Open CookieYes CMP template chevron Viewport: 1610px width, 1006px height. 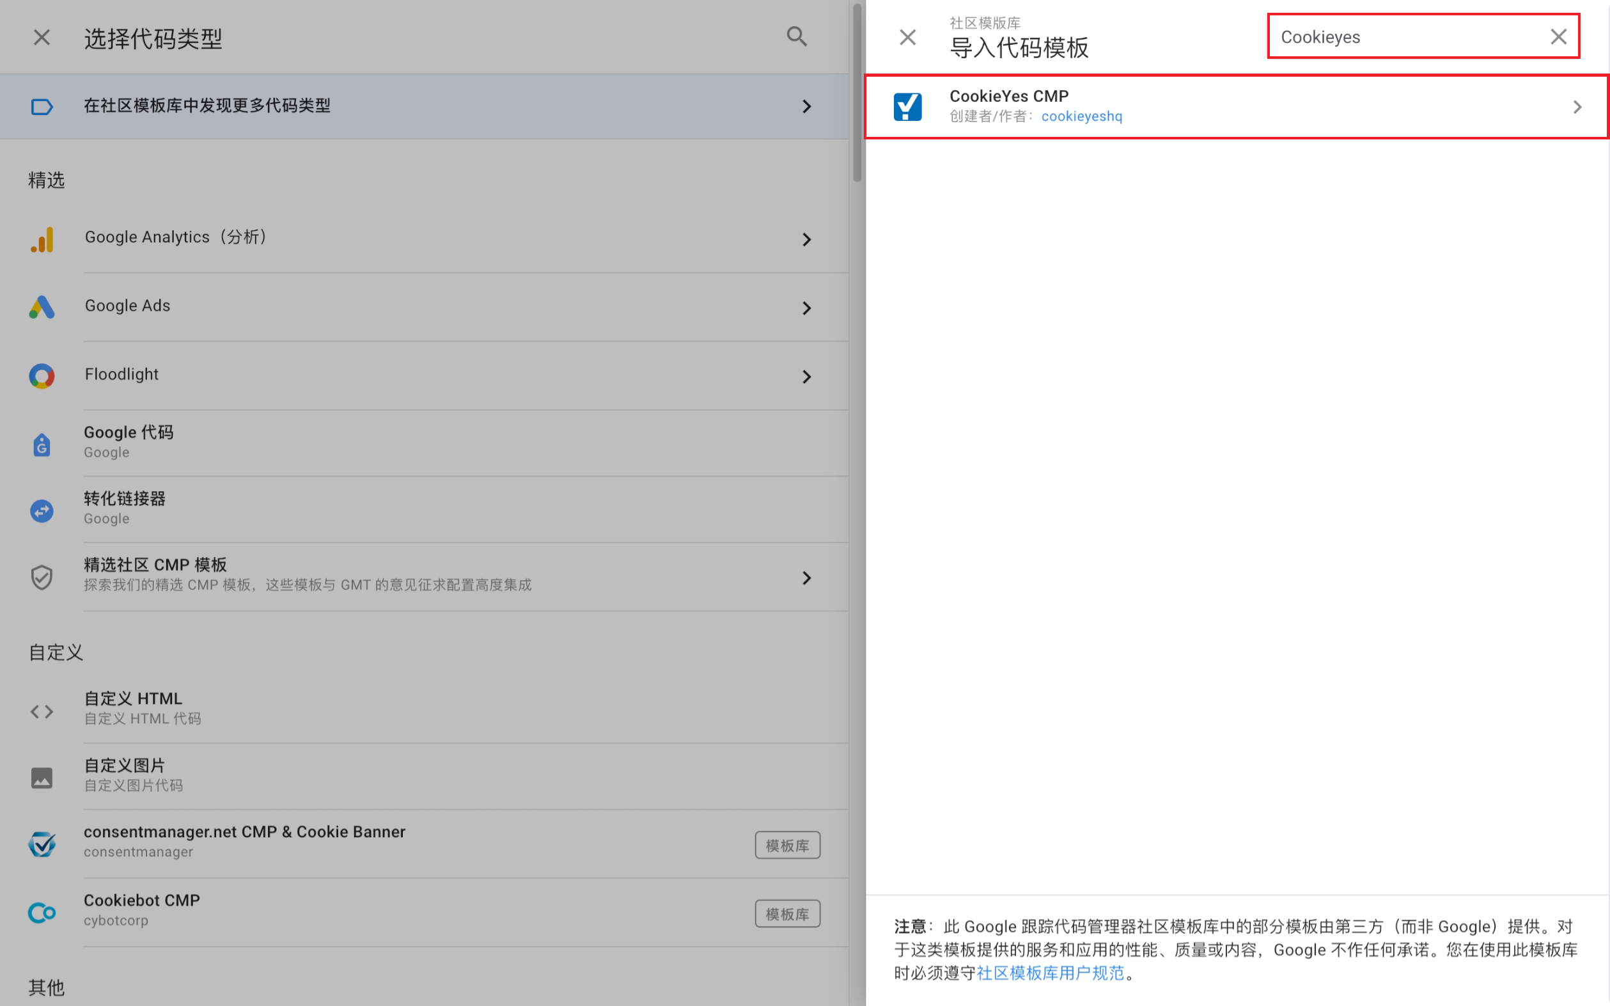coord(1577,106)
